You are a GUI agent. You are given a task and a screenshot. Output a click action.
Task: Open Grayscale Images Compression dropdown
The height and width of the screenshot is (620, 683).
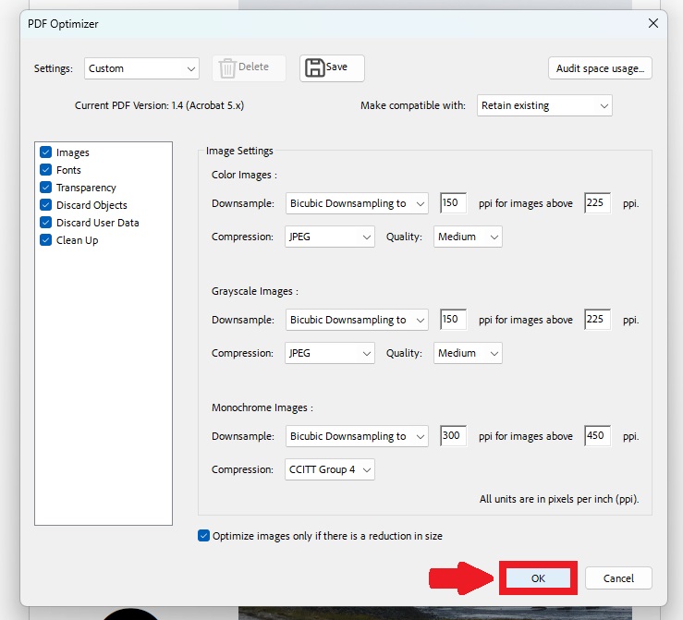point(330,353)
